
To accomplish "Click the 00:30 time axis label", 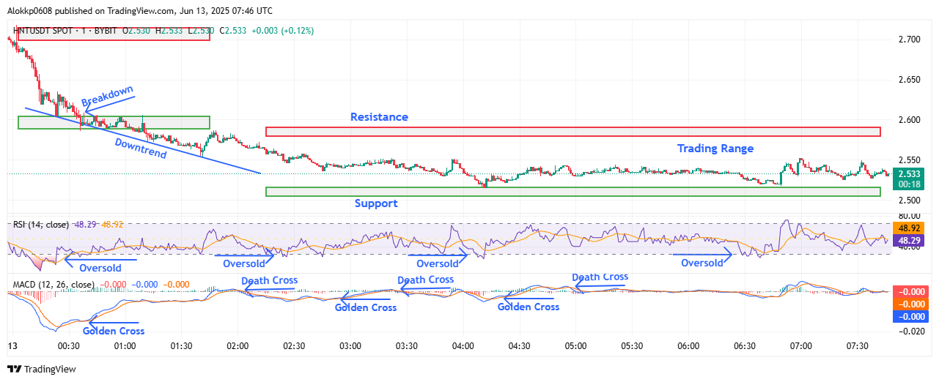I will pos(68,345).
